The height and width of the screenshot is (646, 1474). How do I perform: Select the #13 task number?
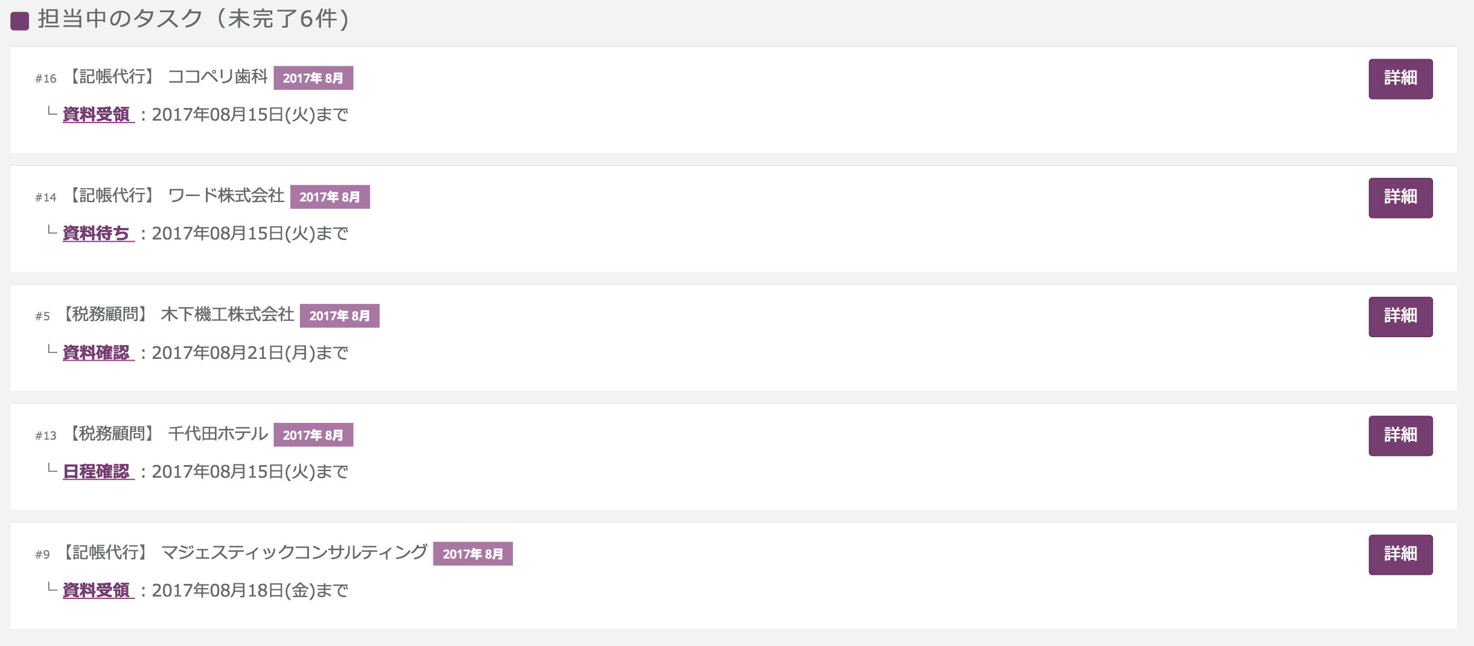pos(45,435)
